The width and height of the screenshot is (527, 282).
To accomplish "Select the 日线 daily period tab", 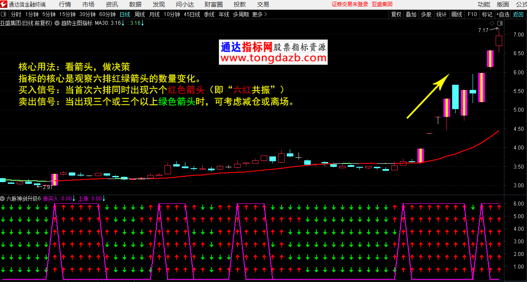I will [125, 14].
